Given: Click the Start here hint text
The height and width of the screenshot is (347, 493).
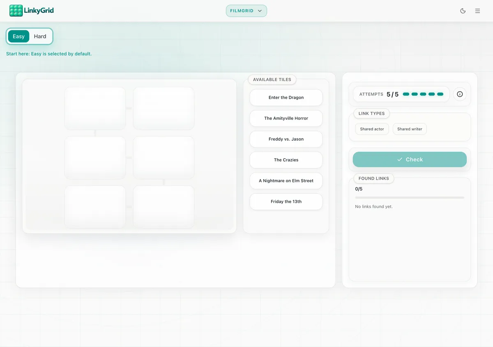Looking at the screenshot, I should coord(49,54).
